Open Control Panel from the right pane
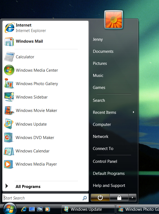Image resolution: width=159 pixels, height=214 pixels. pos(105,161)
